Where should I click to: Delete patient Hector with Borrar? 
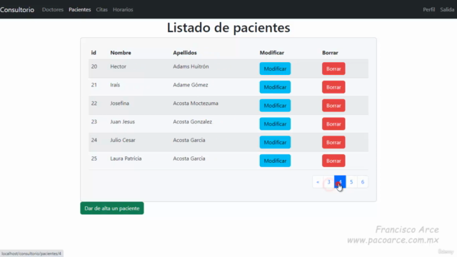[x=333, y=69]
